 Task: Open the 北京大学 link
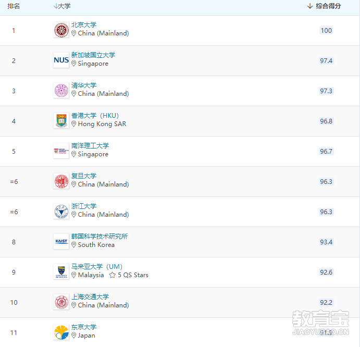point(84,25)
